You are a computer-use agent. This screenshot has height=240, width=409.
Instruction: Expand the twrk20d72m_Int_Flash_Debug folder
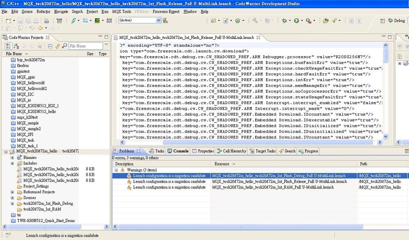pyautogui.click(x=12, y=204)
